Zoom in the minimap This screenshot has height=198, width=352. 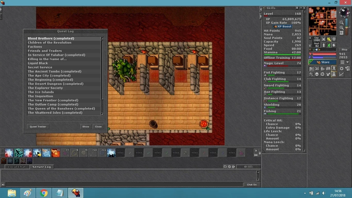click(x=341, y=28)
